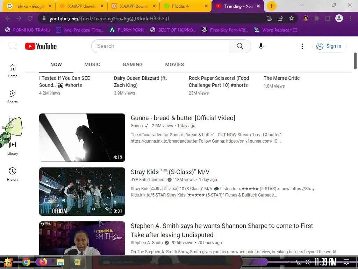
Task: Open Firefox from the taskbar
Action: [x=43, y=262]
